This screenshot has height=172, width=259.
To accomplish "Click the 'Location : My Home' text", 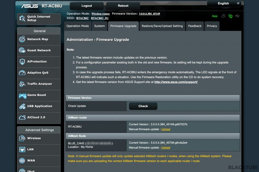I will [80, 147].
